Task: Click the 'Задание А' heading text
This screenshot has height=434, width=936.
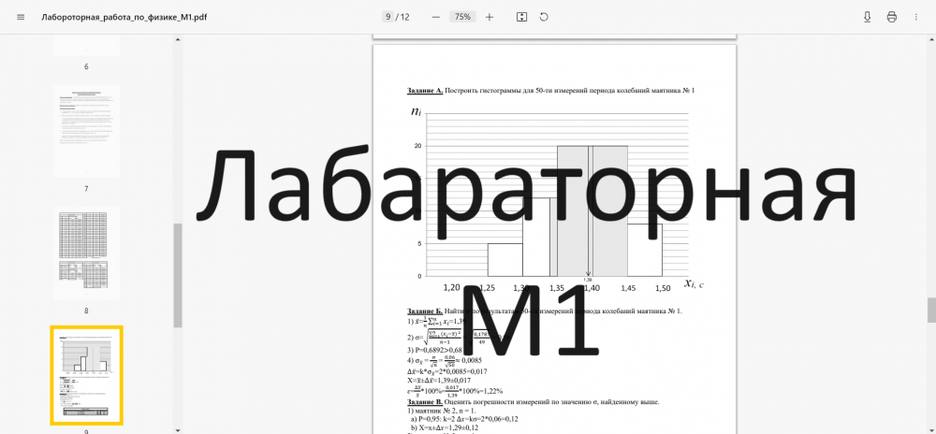Action: 425,91
